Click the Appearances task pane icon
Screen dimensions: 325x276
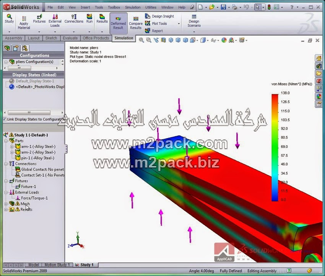coord(319,96)
